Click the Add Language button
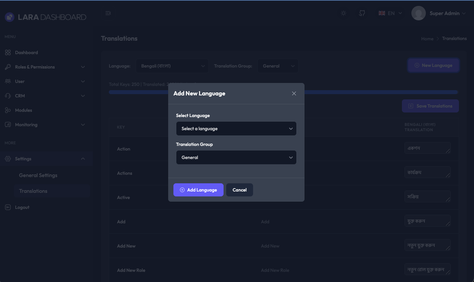The width and height of the screenshot is (474, 282). click(198, 190)
